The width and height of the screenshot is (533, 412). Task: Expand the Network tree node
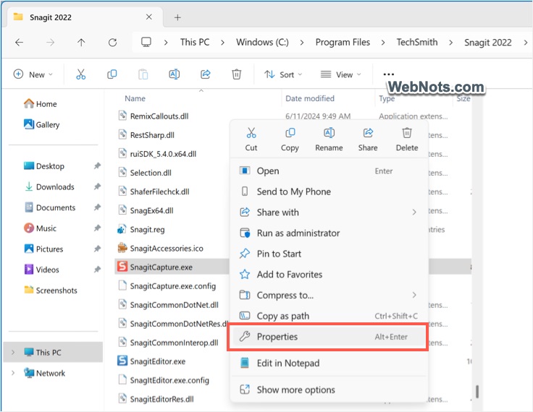(13, 373)
